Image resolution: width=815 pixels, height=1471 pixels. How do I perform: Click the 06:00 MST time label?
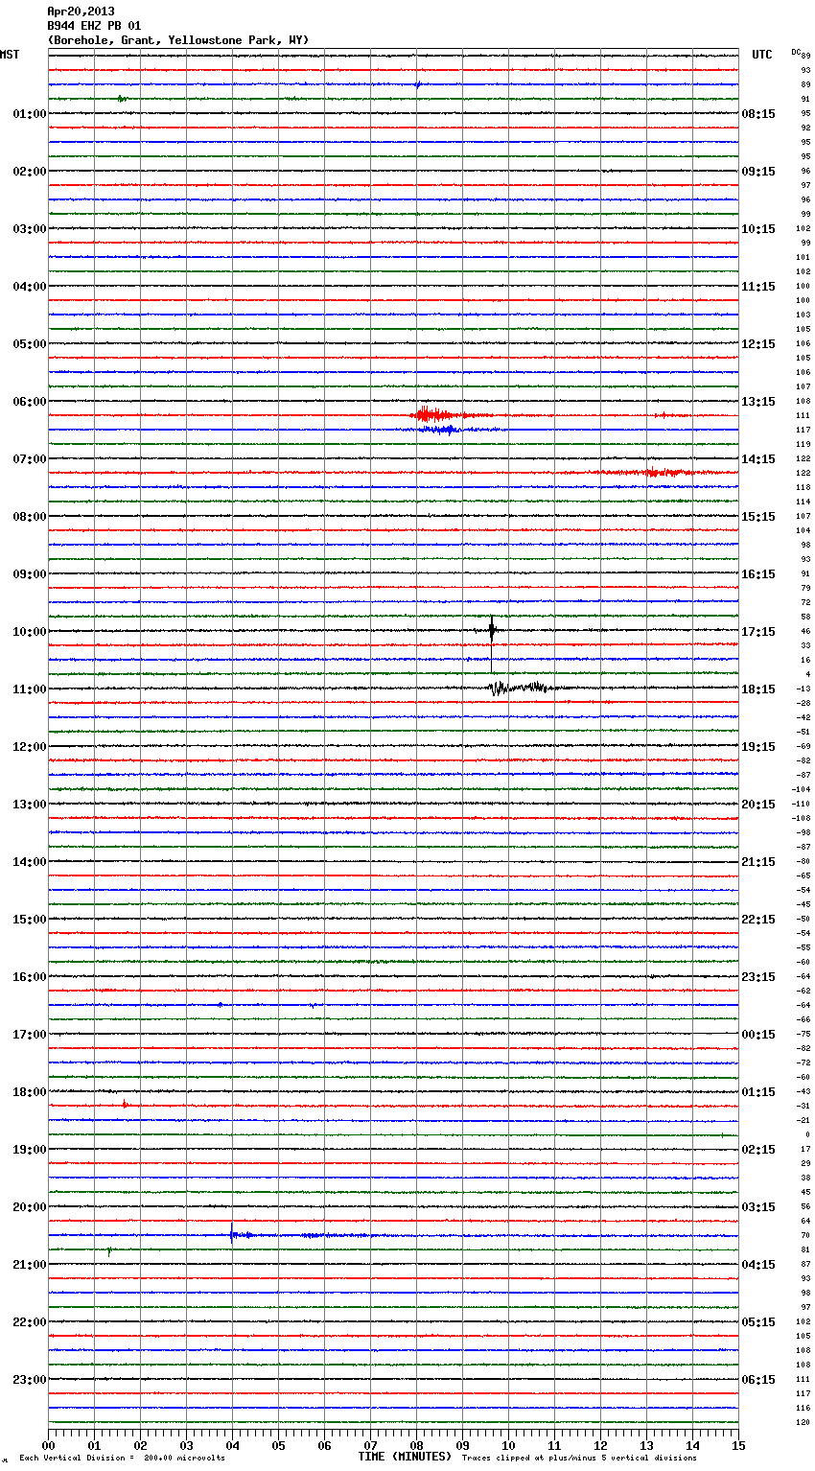point(30,402)
